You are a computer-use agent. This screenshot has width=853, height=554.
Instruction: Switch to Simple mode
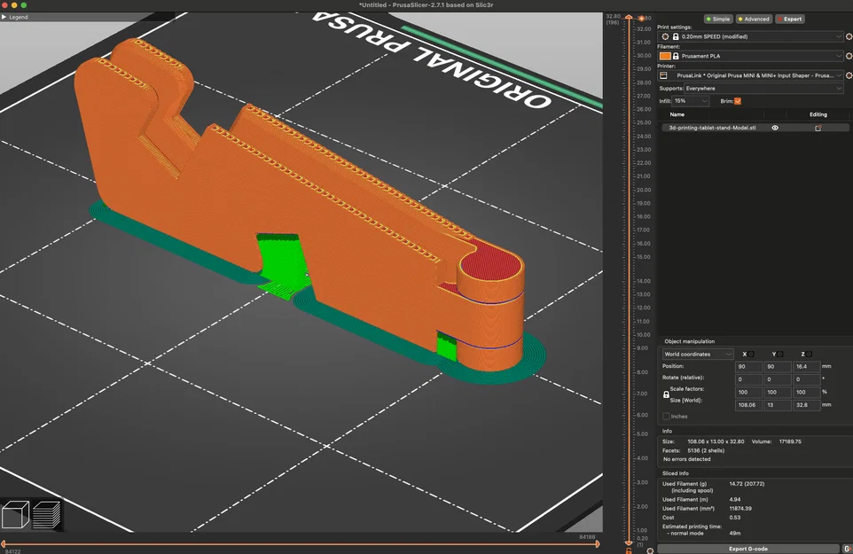(718, 19)
